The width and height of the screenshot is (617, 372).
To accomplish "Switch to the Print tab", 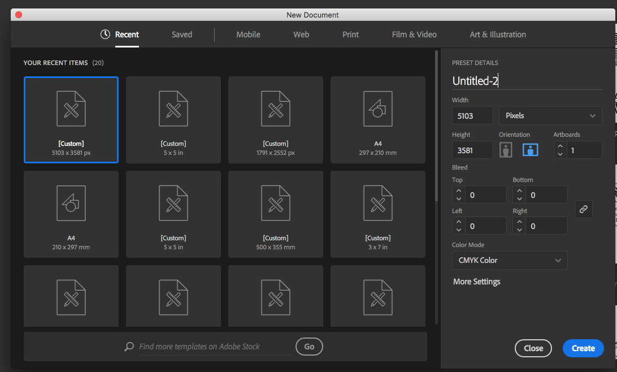I will [x=350, y=34].
